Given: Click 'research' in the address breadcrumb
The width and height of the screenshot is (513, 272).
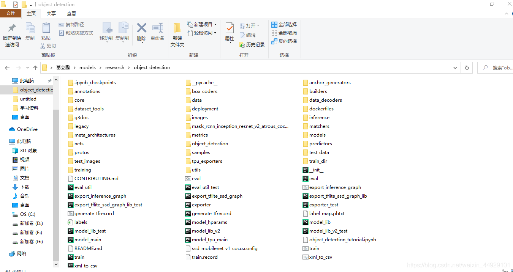Looking at the screenshot, I should pyautogui.click(x=115, y=68).
